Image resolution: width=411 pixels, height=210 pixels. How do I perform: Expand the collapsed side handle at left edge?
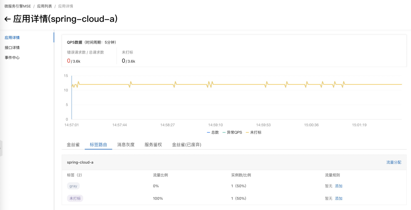tap(1, 148)
